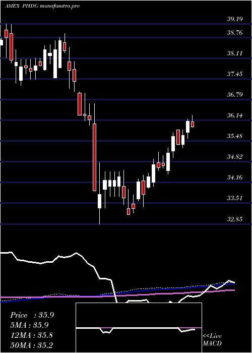
Task: Click the Price : 35.9 readout
Action: click(x=32, y=315)
